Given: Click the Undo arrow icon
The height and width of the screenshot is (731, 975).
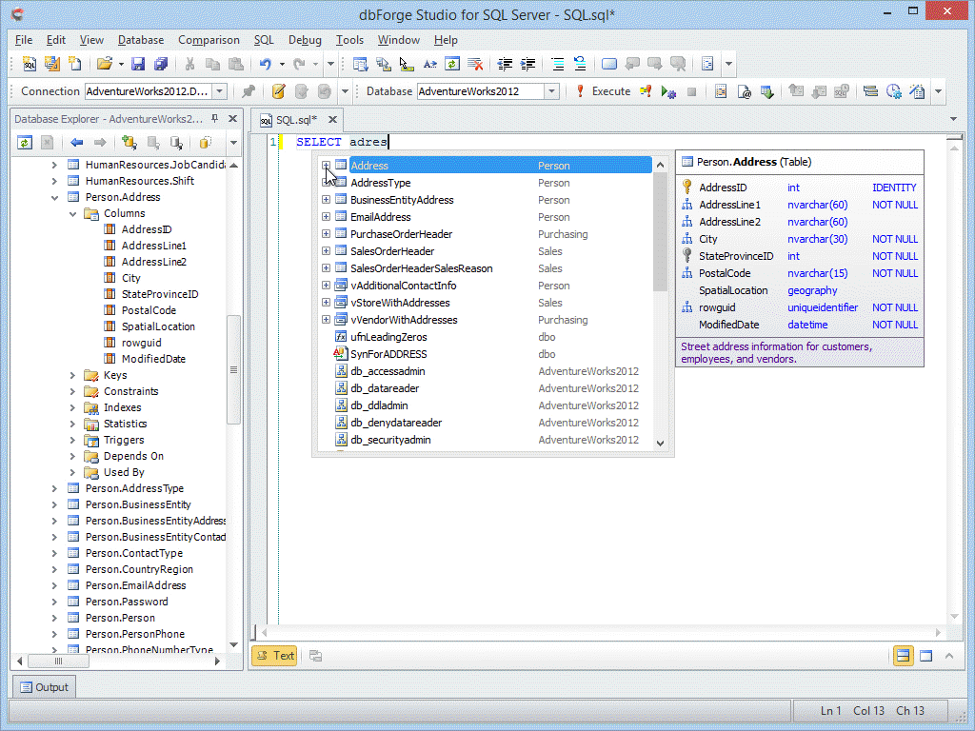Looking at the screenshot, I should coord(266,64).
